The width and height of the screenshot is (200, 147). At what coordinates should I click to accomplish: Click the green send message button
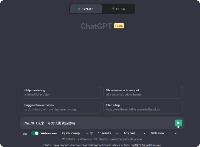point(178,123)
